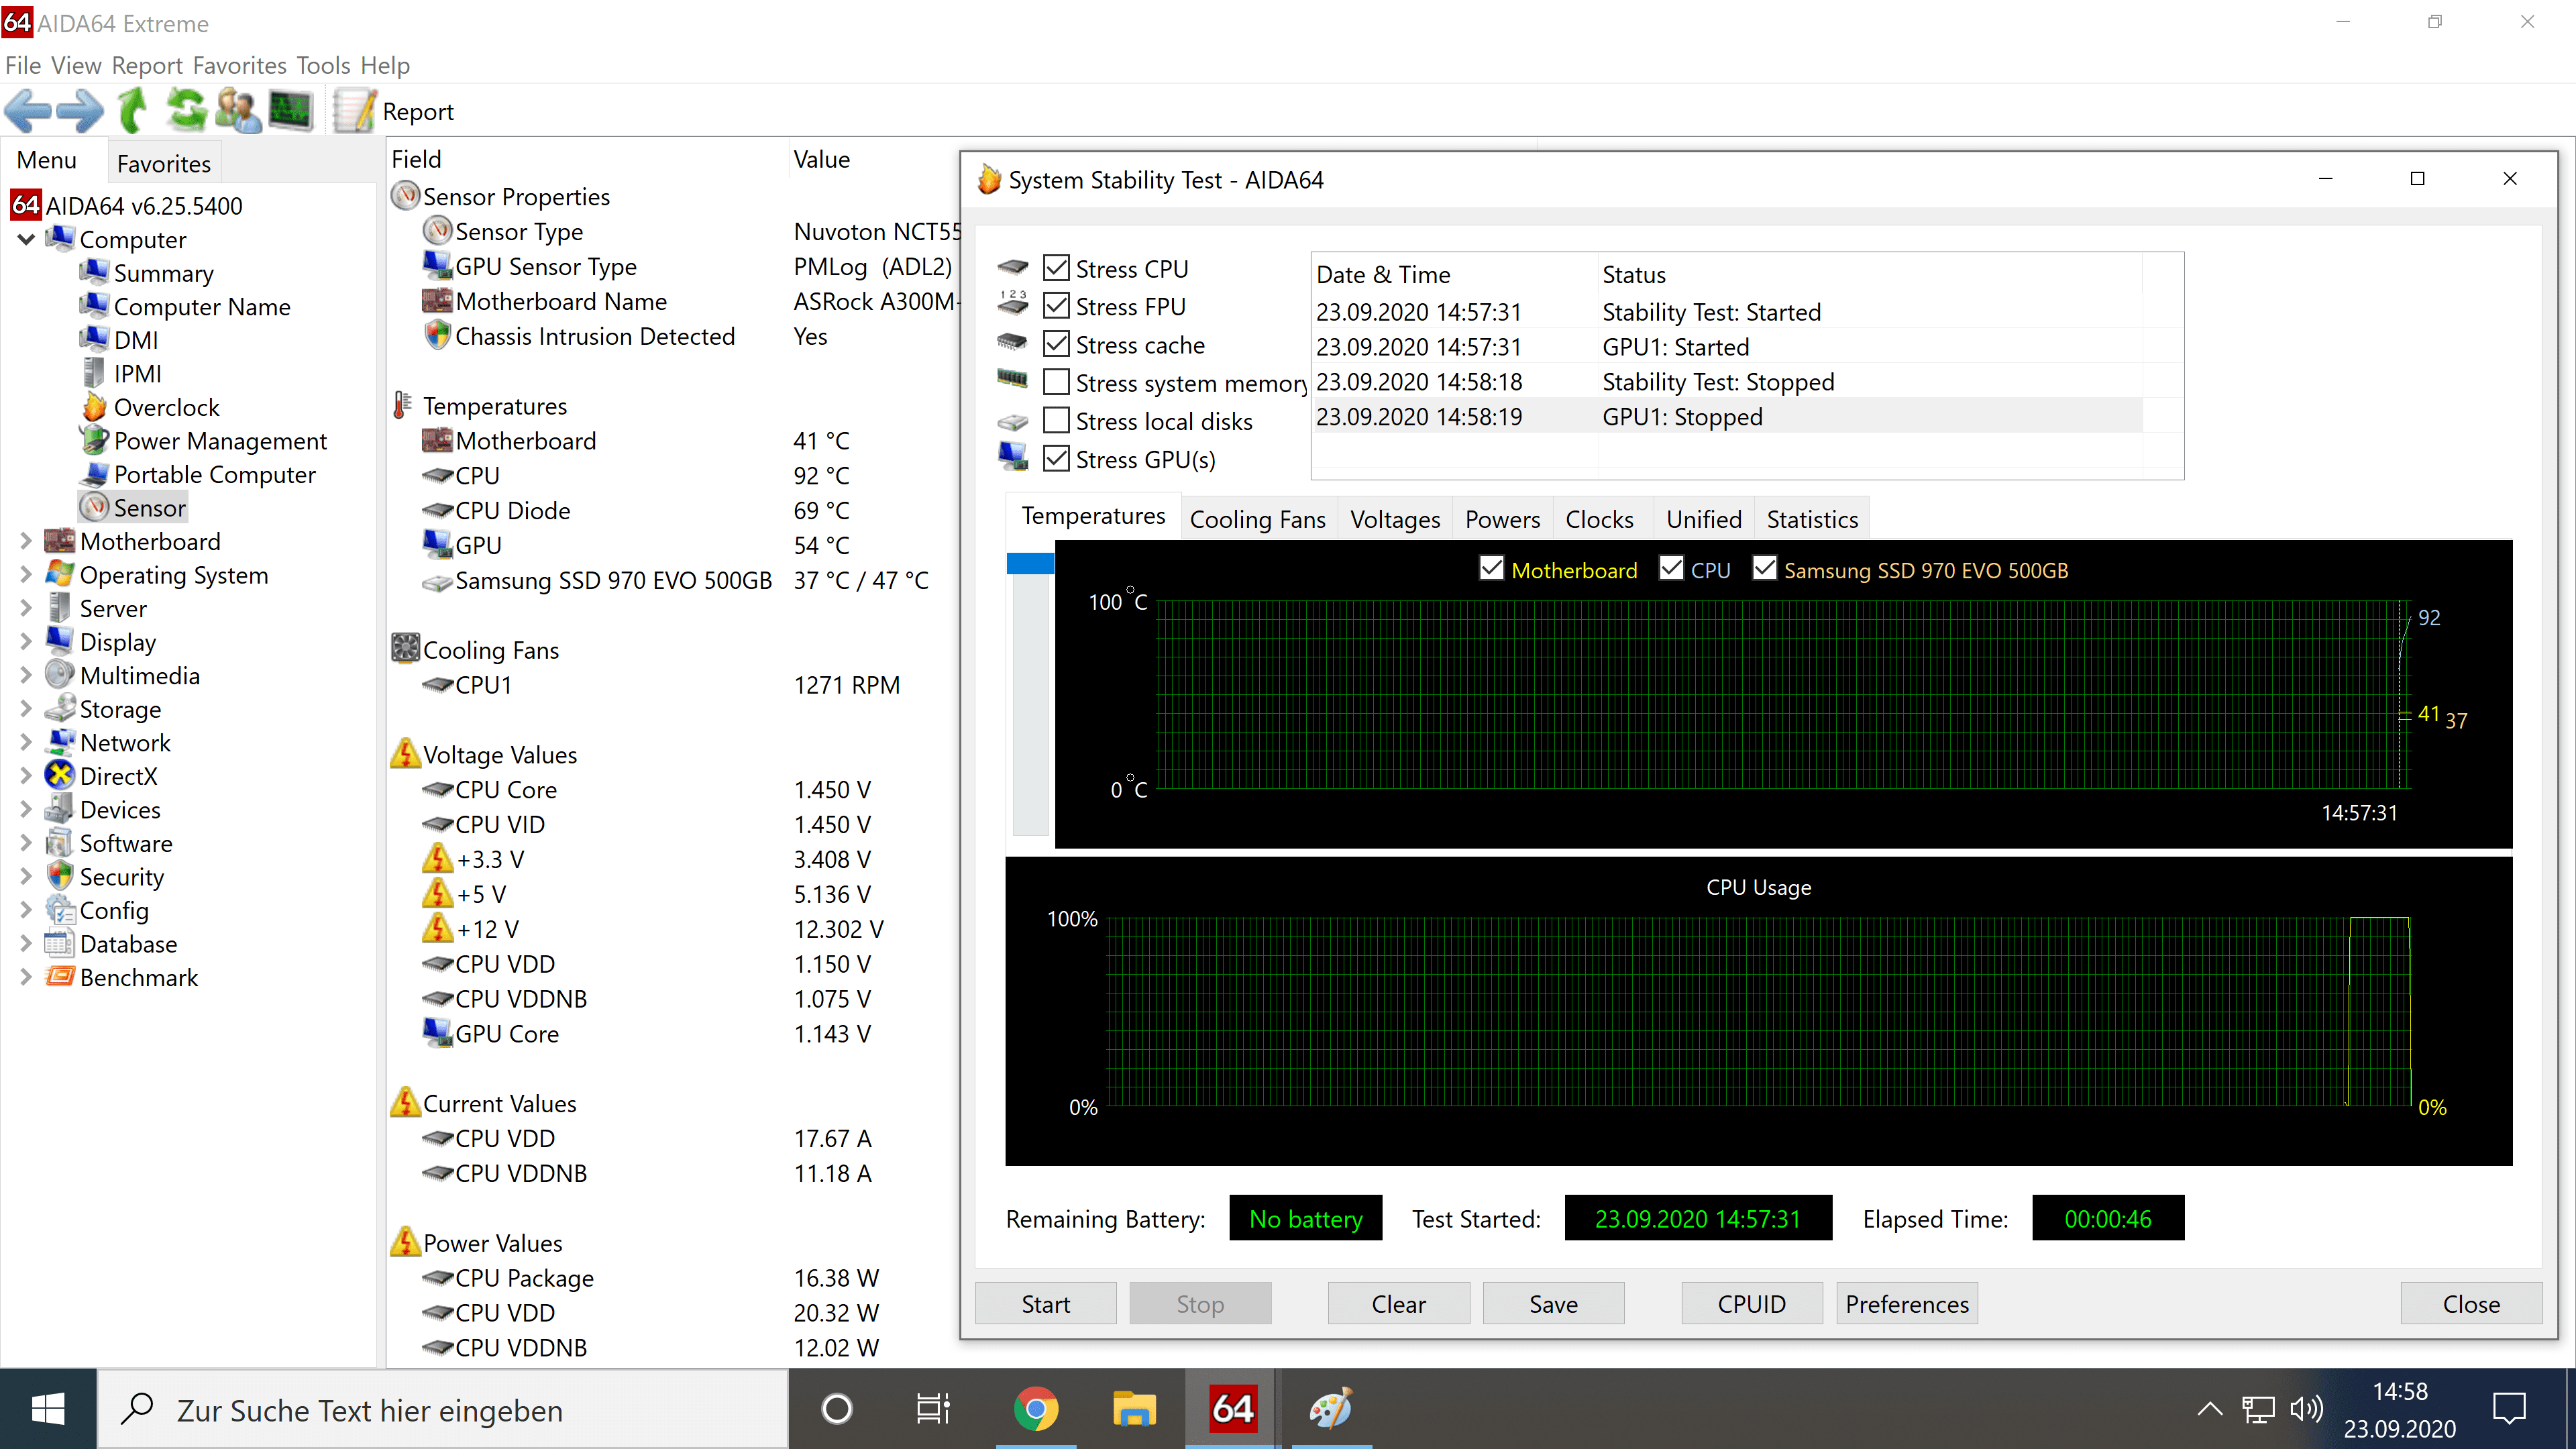Image resolution: width=2576 pixels, height=1449 pixels.
Task: Expand the Motherboard tree node
Action: [x=27, y=541]
